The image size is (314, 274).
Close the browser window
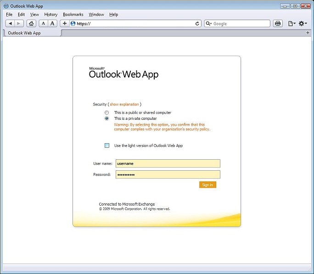pos(306,6)
